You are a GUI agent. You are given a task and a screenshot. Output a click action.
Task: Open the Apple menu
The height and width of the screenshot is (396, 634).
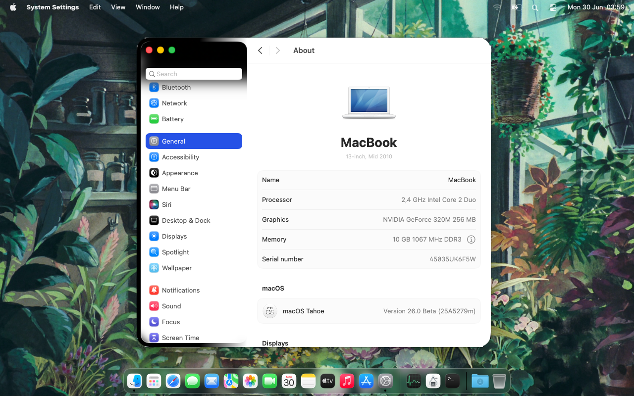click(13, 7)
